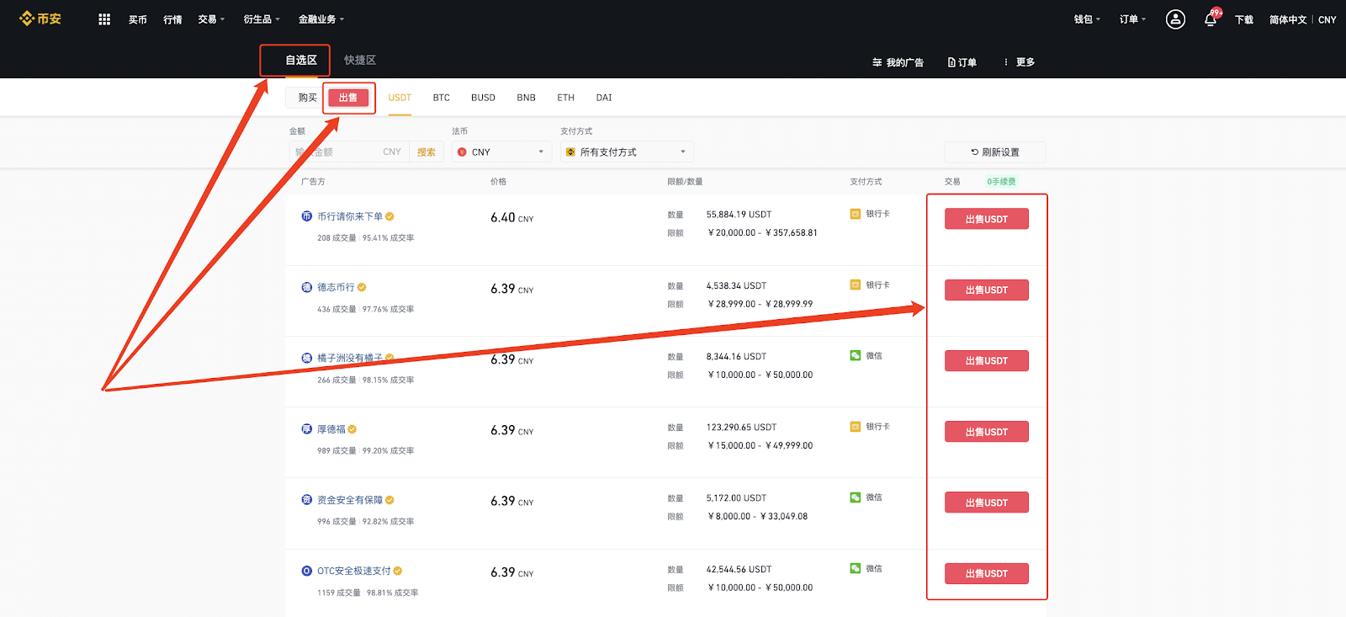Select the ETH coin tab
Viewport: 1346px width, 617px height.
(x=565, y=98)
